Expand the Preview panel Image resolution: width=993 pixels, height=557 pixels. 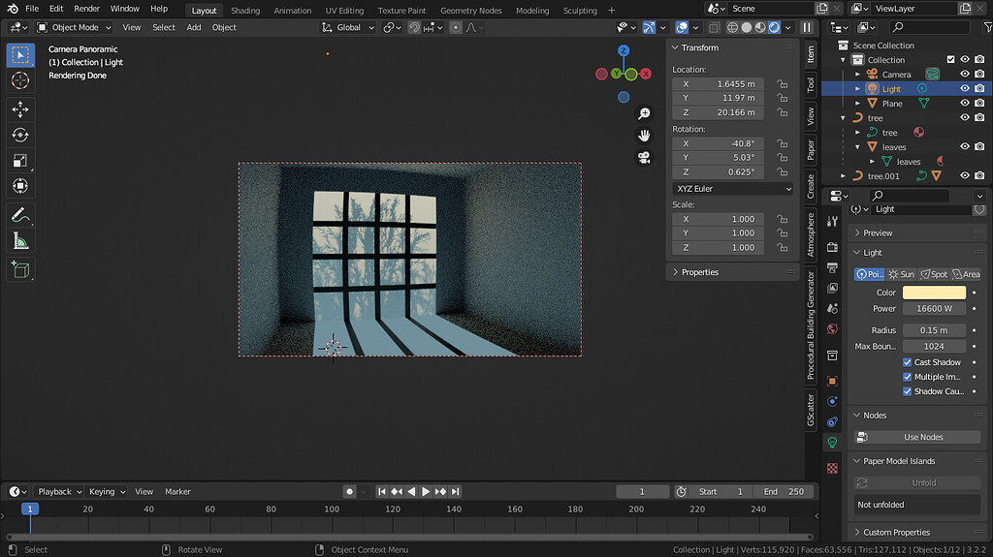coord(878,232)
